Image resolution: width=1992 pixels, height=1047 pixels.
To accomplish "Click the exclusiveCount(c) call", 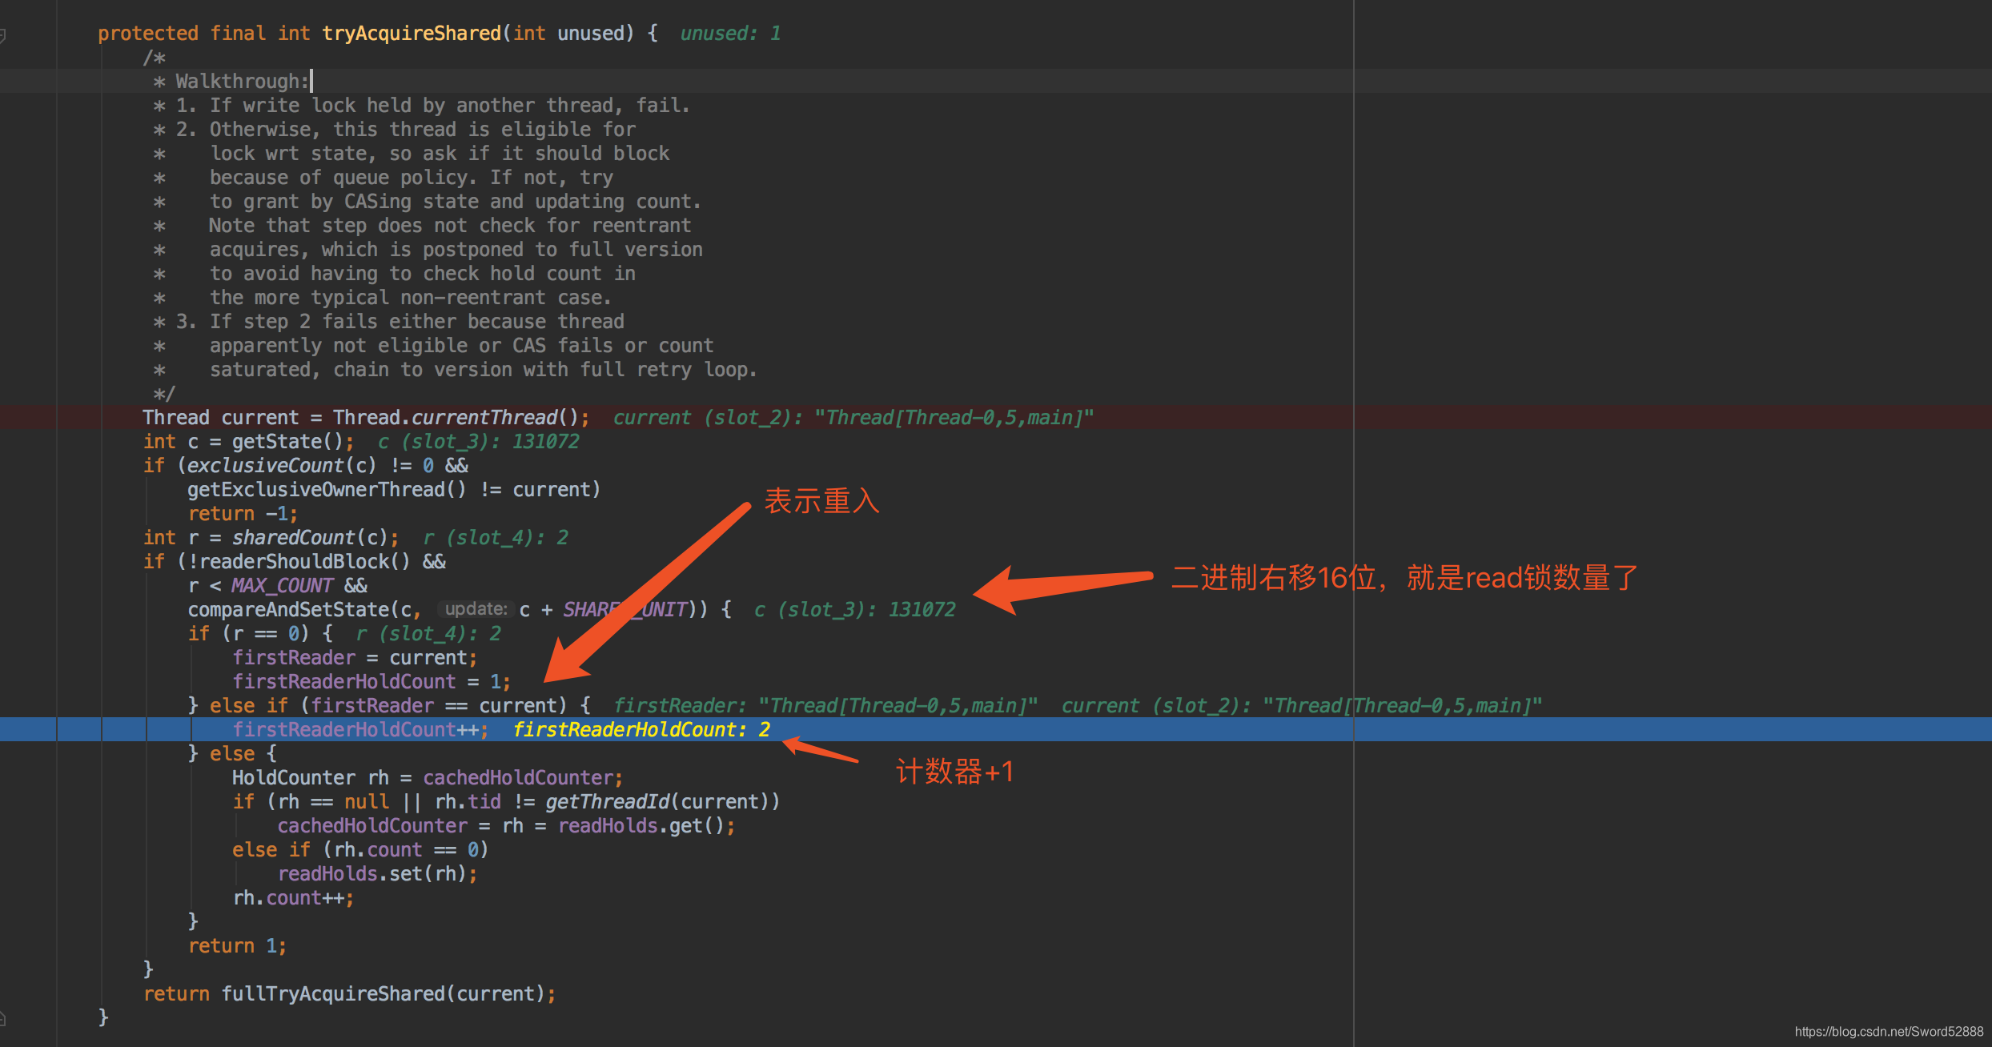I will 282,466.
